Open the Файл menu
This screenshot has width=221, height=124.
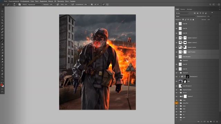point(6,1)
